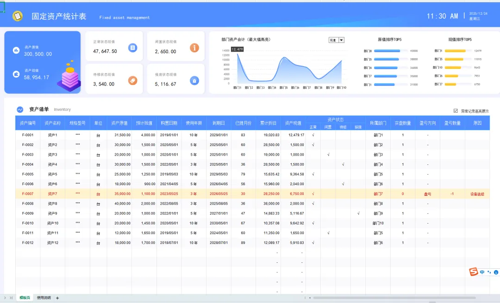Click the wallet icon beside 资产现值
The height and width of the screenshot is (303, 500).
(x=16, y=74)
